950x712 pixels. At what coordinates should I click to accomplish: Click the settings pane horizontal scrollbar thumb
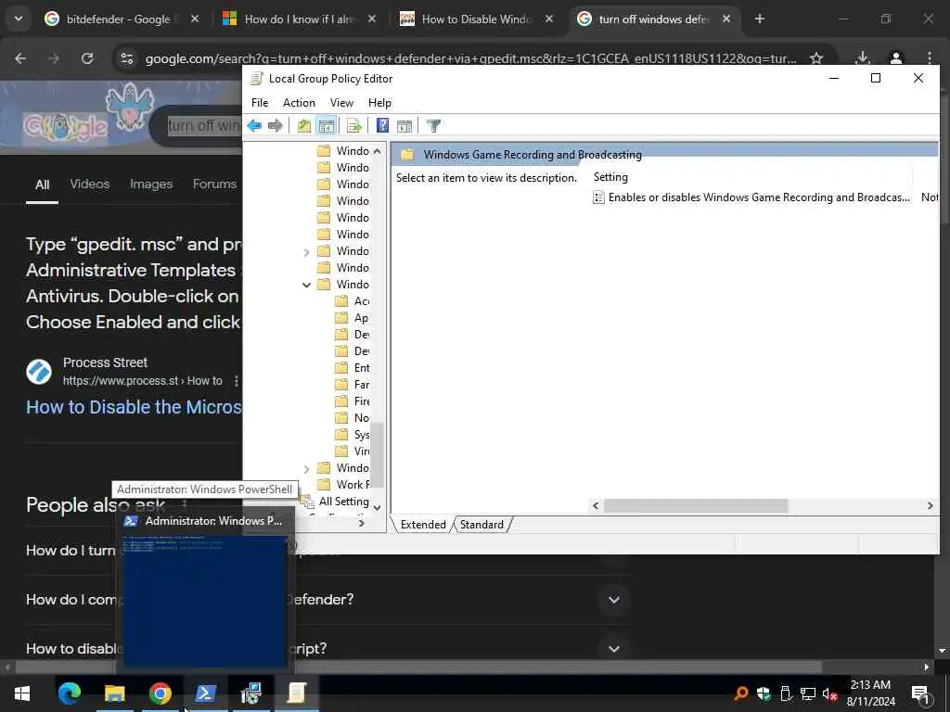coord(696,505)
